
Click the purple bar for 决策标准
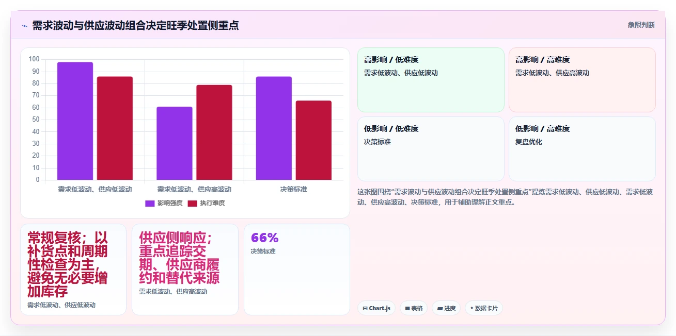(x=274, y=128)
